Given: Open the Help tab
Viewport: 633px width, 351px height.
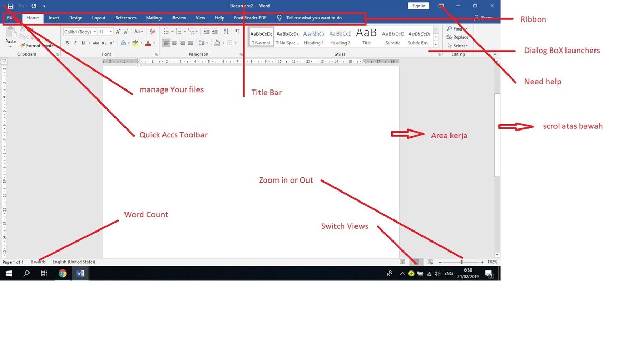Looking at the screenshot, I should click(219, 18).
